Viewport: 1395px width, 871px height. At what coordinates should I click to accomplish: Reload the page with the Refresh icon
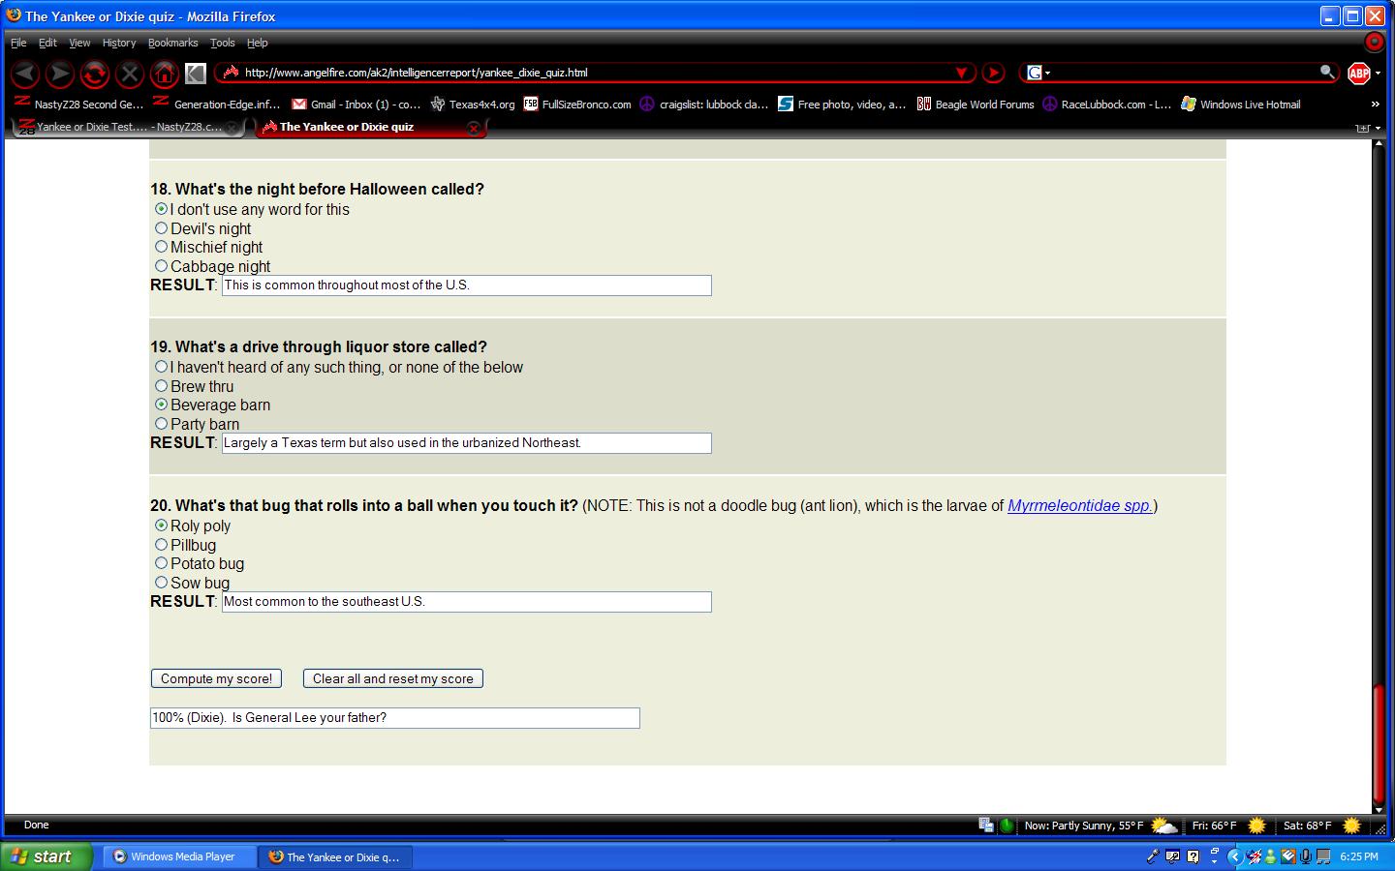pos(94,73)
